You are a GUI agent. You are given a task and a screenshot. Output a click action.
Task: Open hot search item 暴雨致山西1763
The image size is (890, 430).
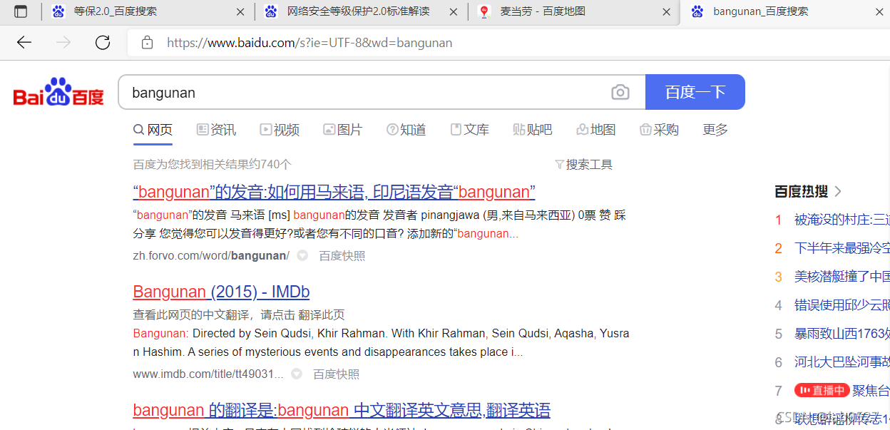tap(842, 334)
